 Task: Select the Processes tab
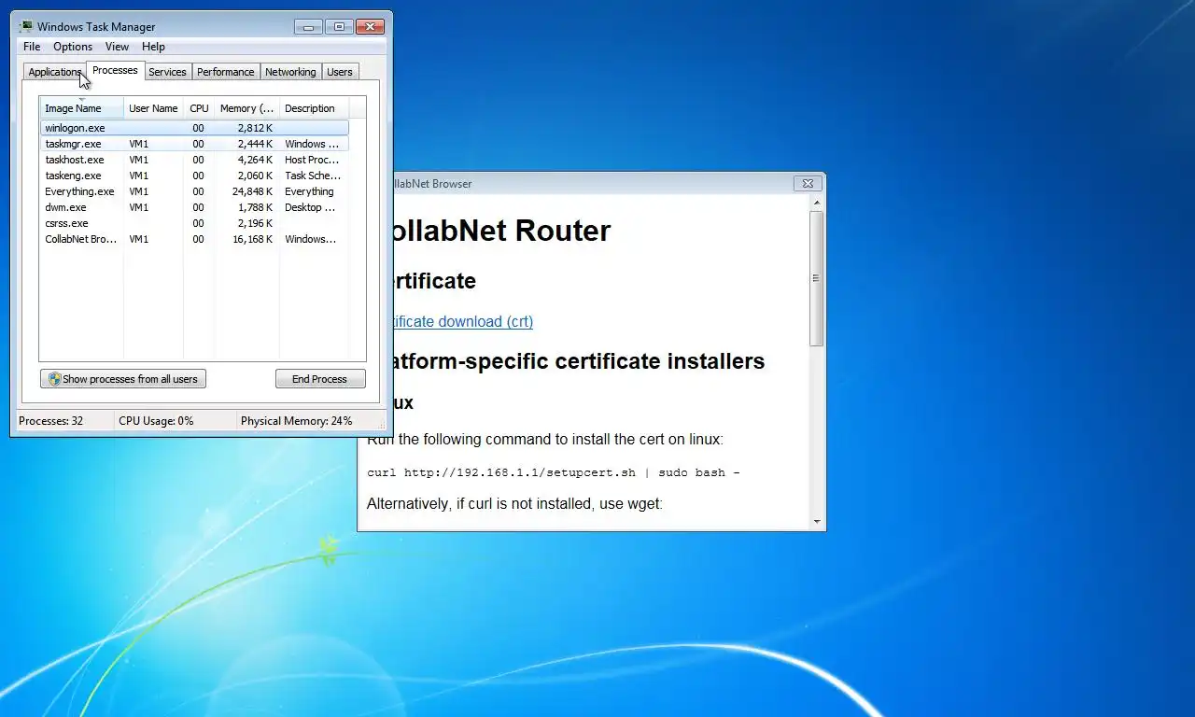tap(115, 70)
